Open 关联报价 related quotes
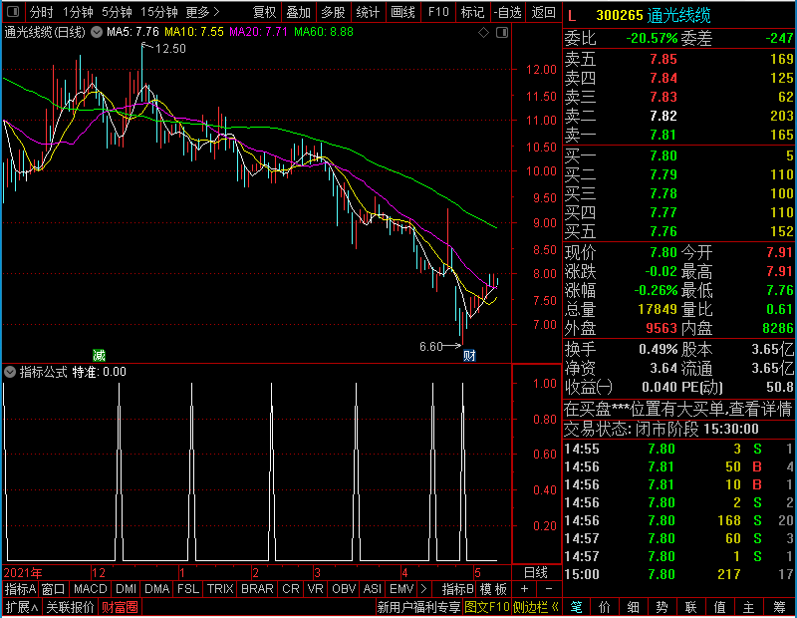This screenshot has height=618, width=797. (70, 607)
